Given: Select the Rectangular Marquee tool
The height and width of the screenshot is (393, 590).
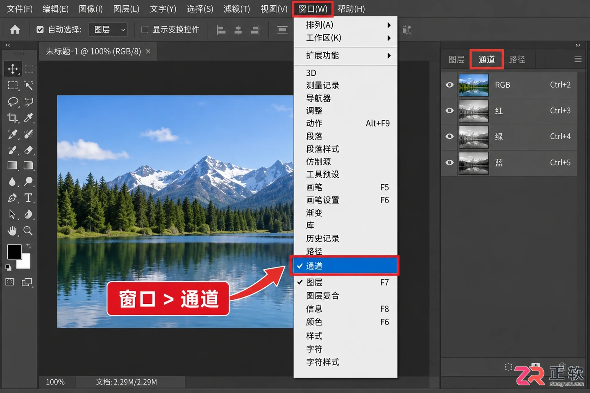Looking at the screenshot, I should pos(13,85).
